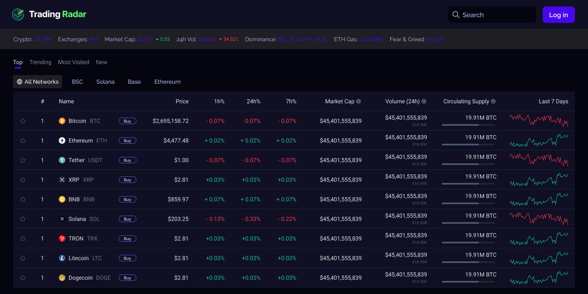588x294 pixels.
Task: Select the All Networks filter
Action: [x=38, y=82]
